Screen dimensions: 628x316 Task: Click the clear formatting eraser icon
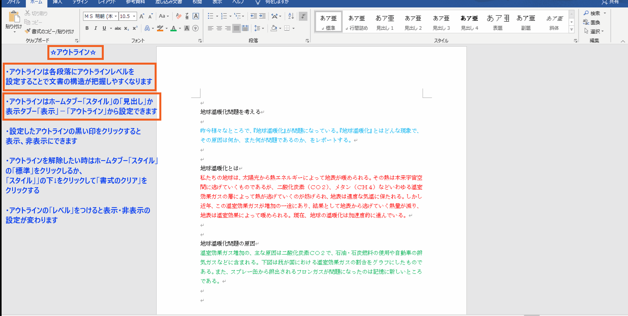pos(179,16)
